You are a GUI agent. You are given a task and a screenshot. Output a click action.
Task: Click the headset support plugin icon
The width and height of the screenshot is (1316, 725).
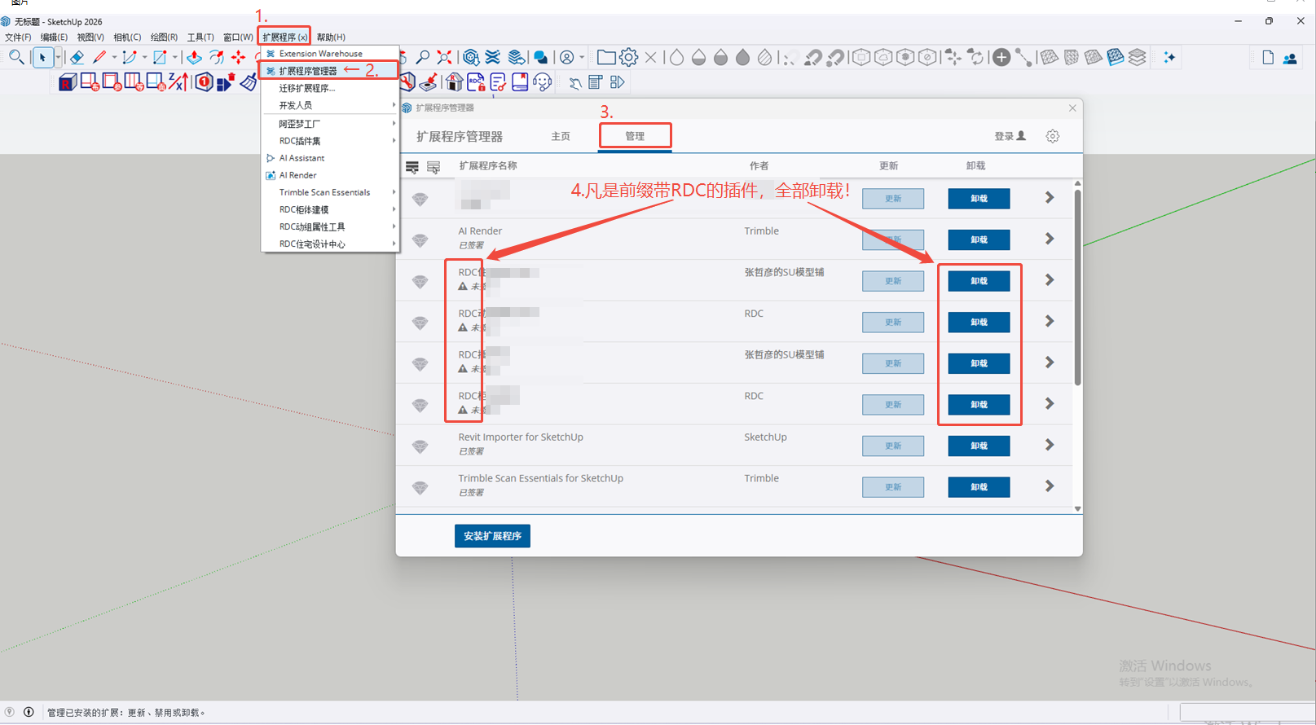[x=543, y=82]
